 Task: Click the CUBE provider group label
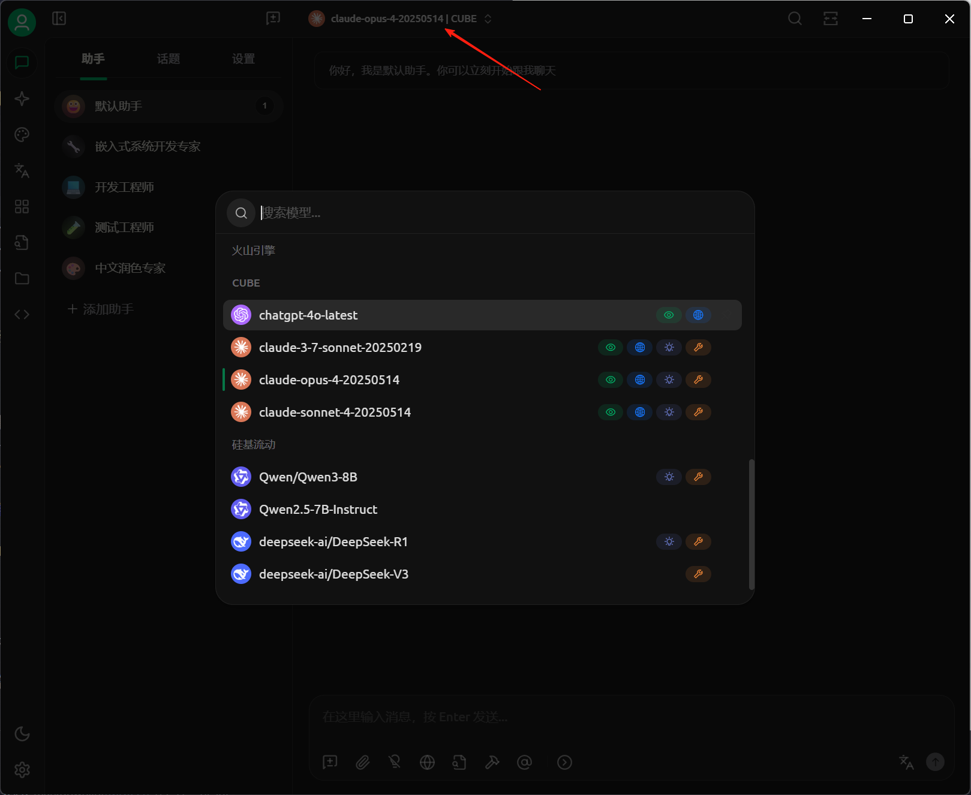[246, 283]
